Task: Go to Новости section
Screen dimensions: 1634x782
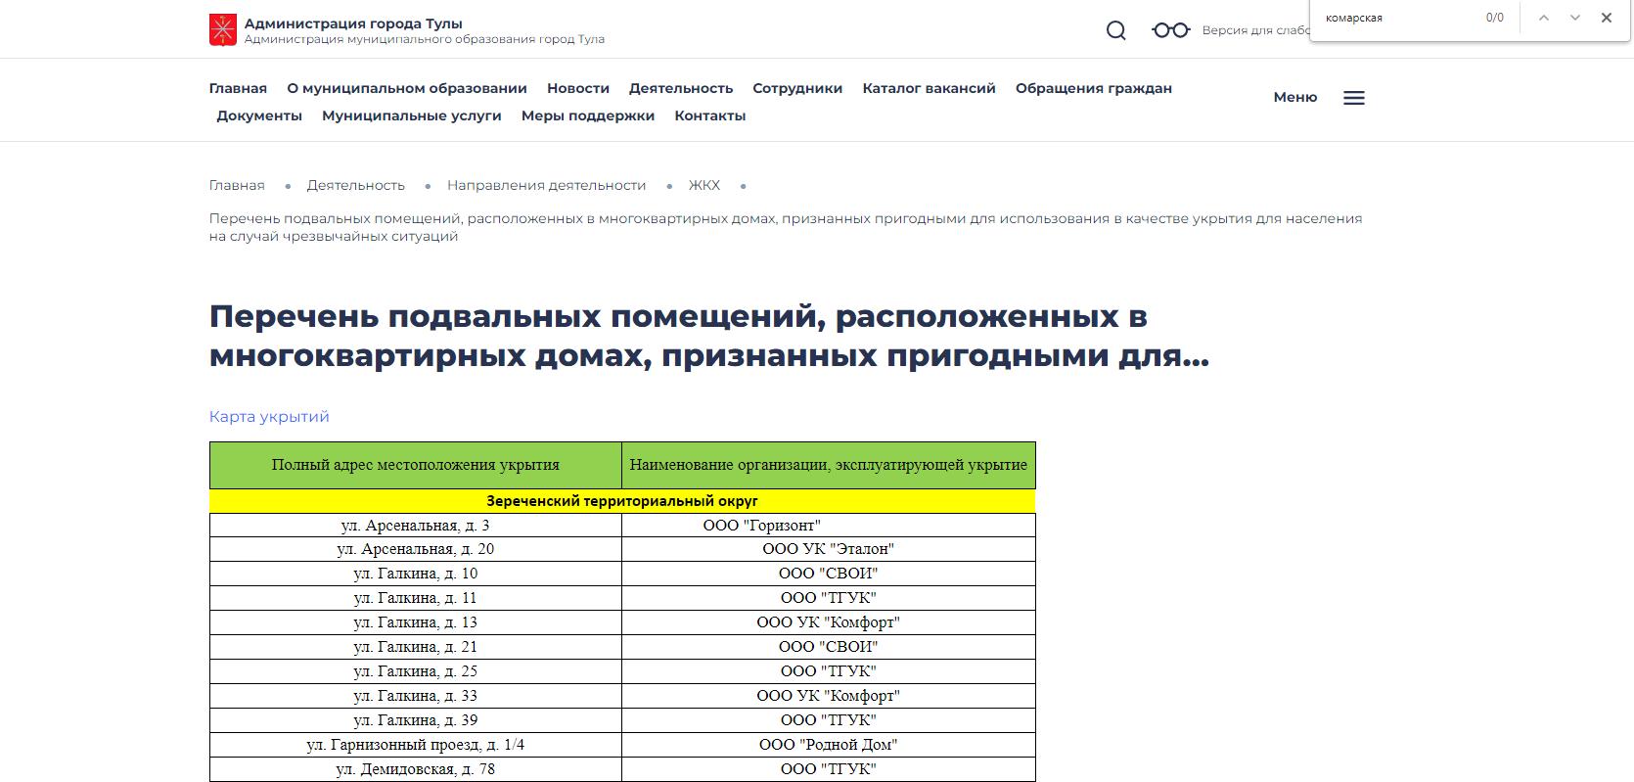Action: 578,88
